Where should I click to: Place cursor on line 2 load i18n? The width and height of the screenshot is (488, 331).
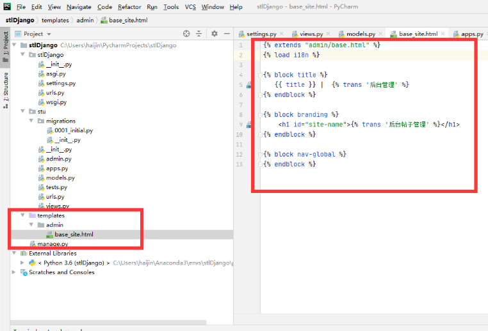click(291, 55)
